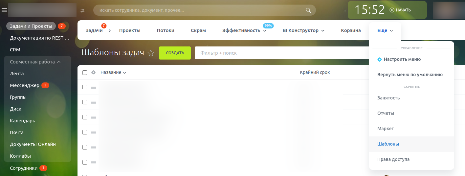Open Мессенджер in the sidebar
Screen dimensions: 465x176
click(25, 85)
